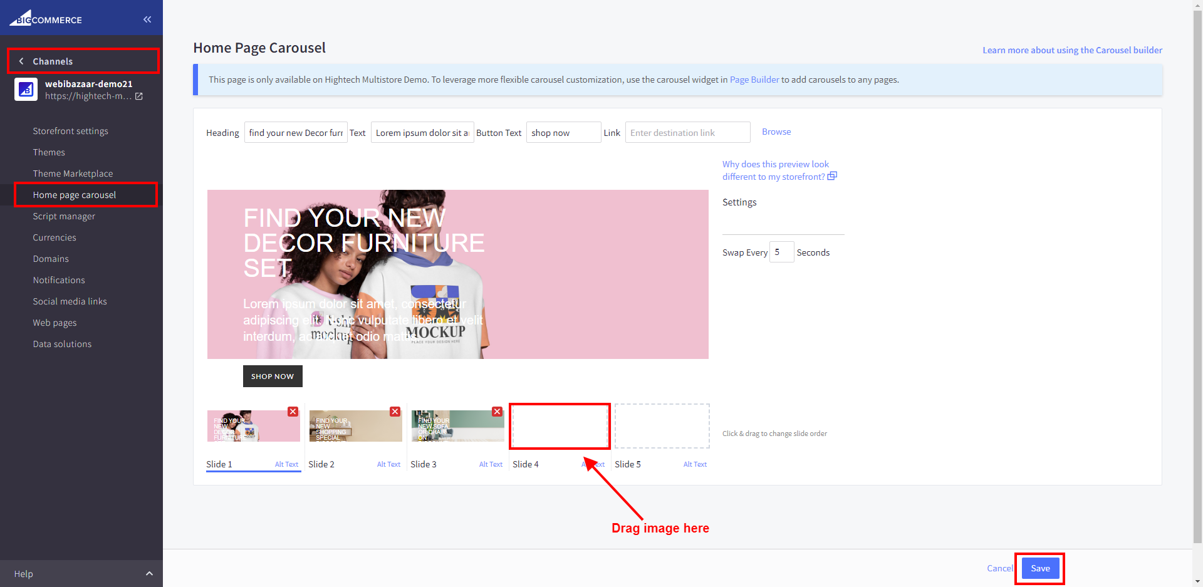
Task: Remove Slide 1 using its red X
Action: pos(293,412)
